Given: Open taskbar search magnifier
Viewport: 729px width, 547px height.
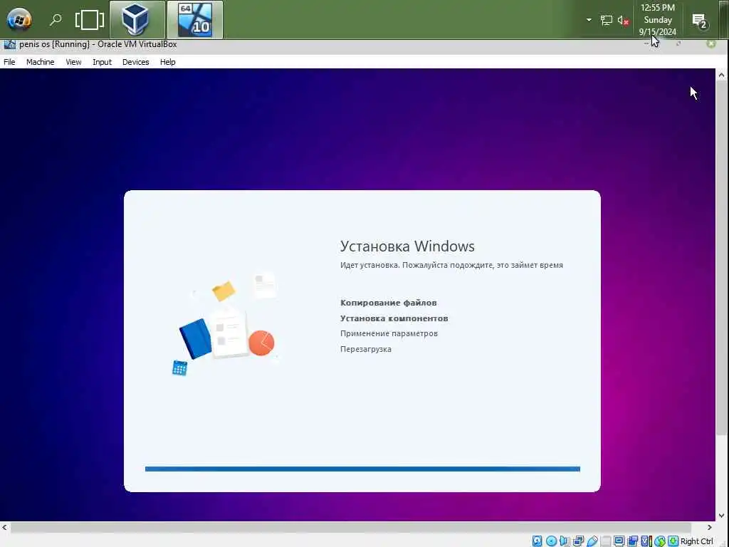Looking at the screenshot, I should (x=56, y=20).
